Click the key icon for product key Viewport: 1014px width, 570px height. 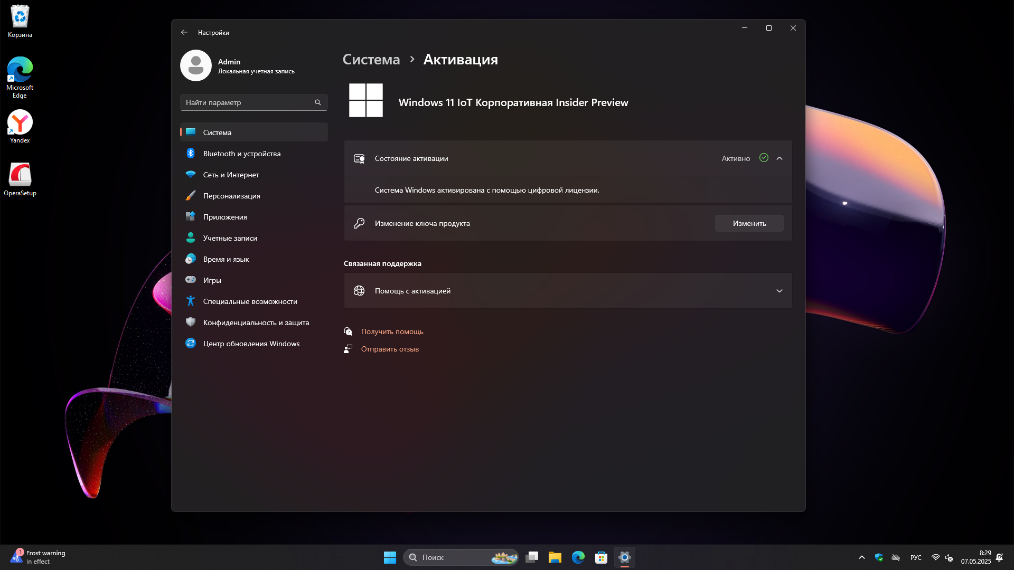tap(359, 223)
